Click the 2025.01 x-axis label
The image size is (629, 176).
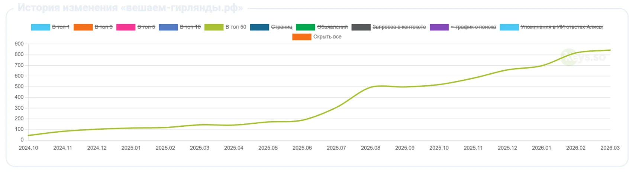[131, 148]
